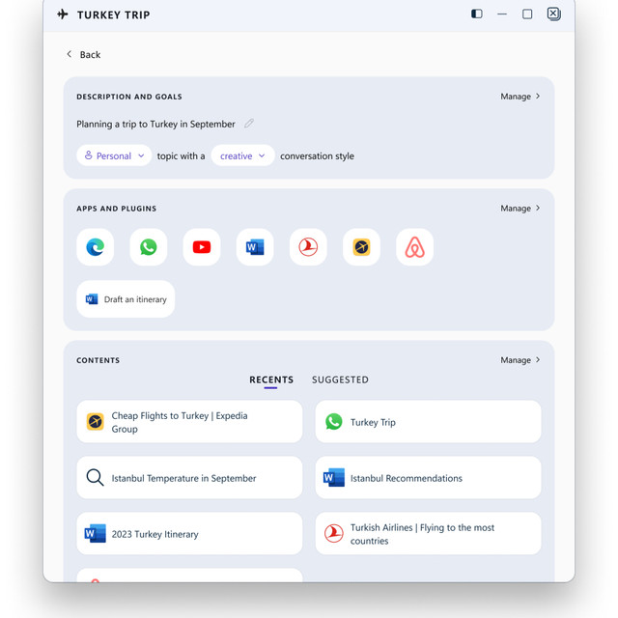Open the YouTube plugin icon

202,247
